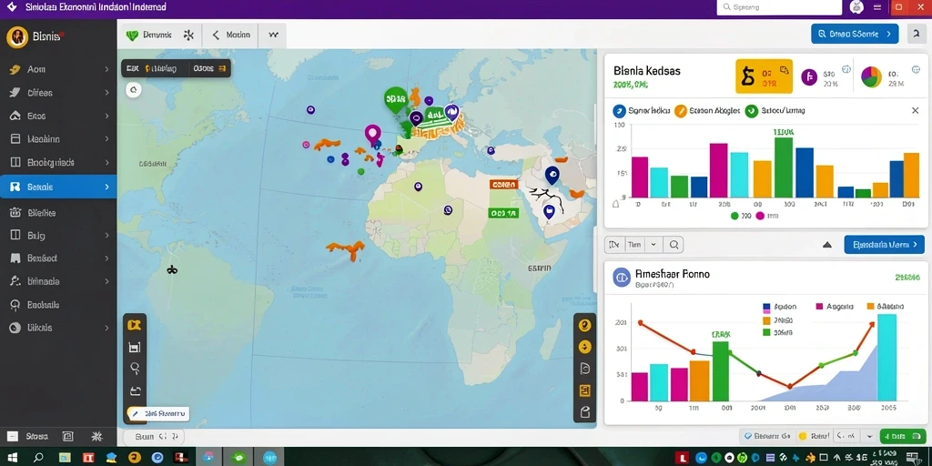Screen dimensions: 932x466
Task: Click the Aom sidebar icon
Action: (15, 69)
